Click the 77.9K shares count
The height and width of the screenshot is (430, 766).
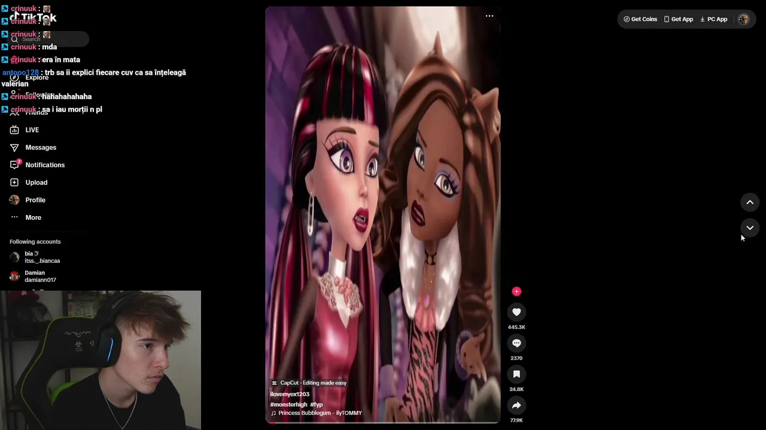pos(516,420)
